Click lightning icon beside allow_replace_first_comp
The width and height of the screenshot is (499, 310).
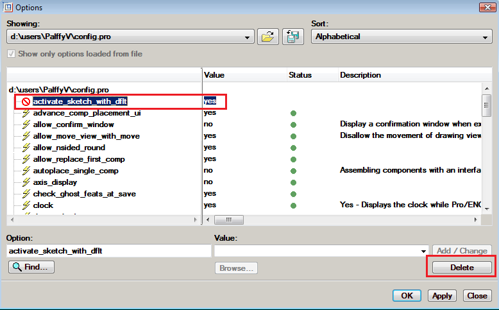[26, 159]
